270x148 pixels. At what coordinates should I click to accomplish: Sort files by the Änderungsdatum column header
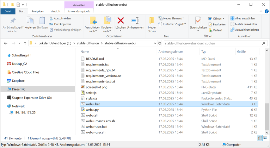coord(171,51)
